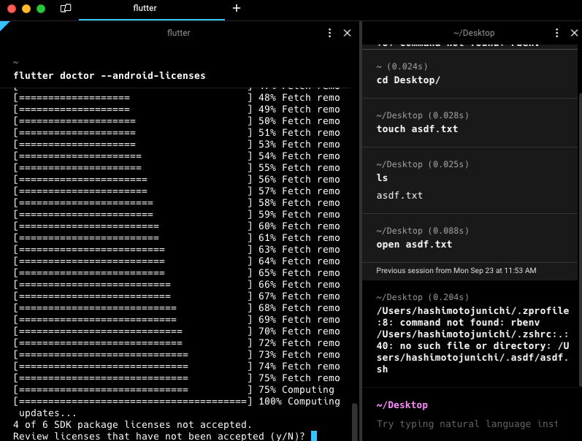Viewport: 582px width, 441px height.
Task: Open the pane layout toggle icon
Action: [66, 8]
